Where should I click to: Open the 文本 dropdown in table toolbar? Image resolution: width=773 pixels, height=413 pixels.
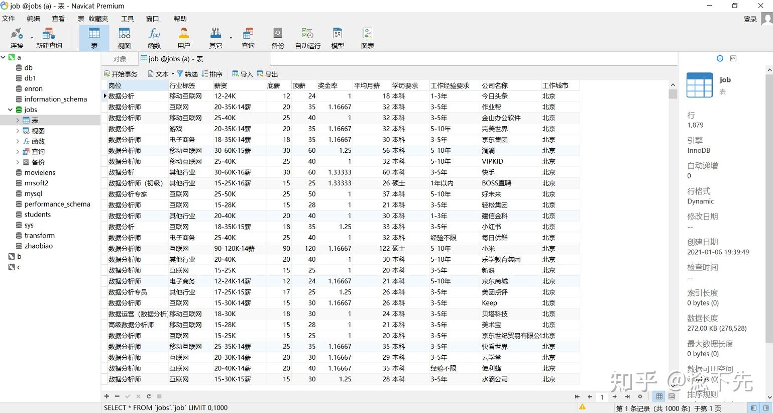pos(161,74)
